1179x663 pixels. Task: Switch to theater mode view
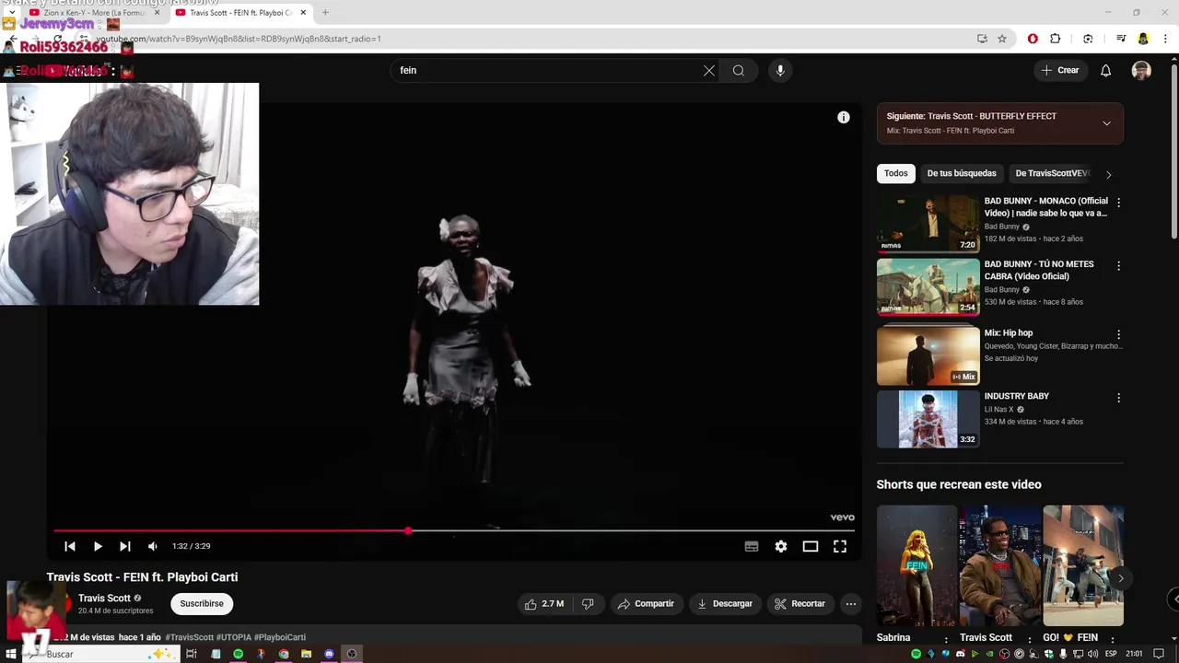tap(811, 546)
